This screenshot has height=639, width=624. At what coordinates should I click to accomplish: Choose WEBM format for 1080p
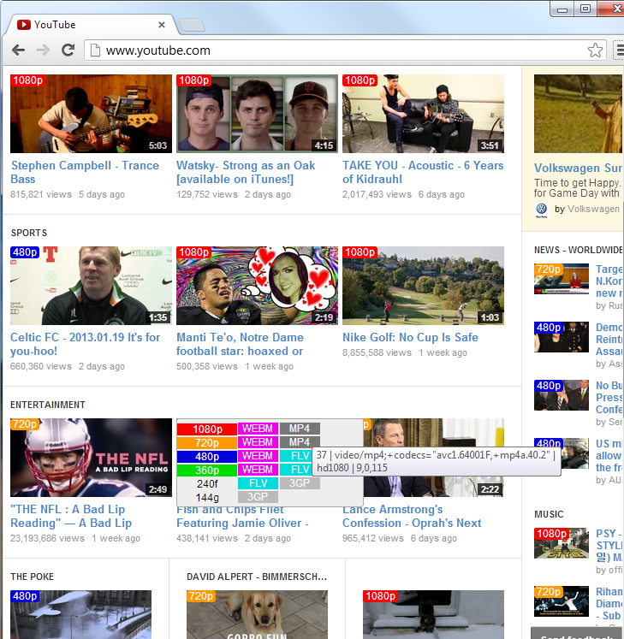[258, 429]
